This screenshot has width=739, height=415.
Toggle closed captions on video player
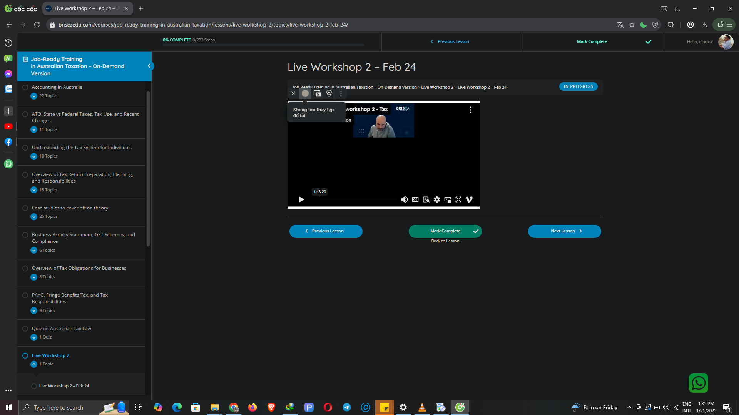pos(415,199)
